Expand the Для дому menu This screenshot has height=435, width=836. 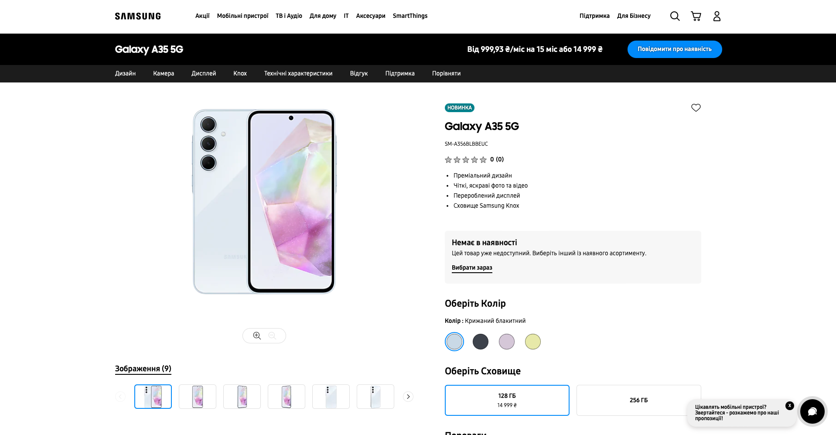pos(323,16)
